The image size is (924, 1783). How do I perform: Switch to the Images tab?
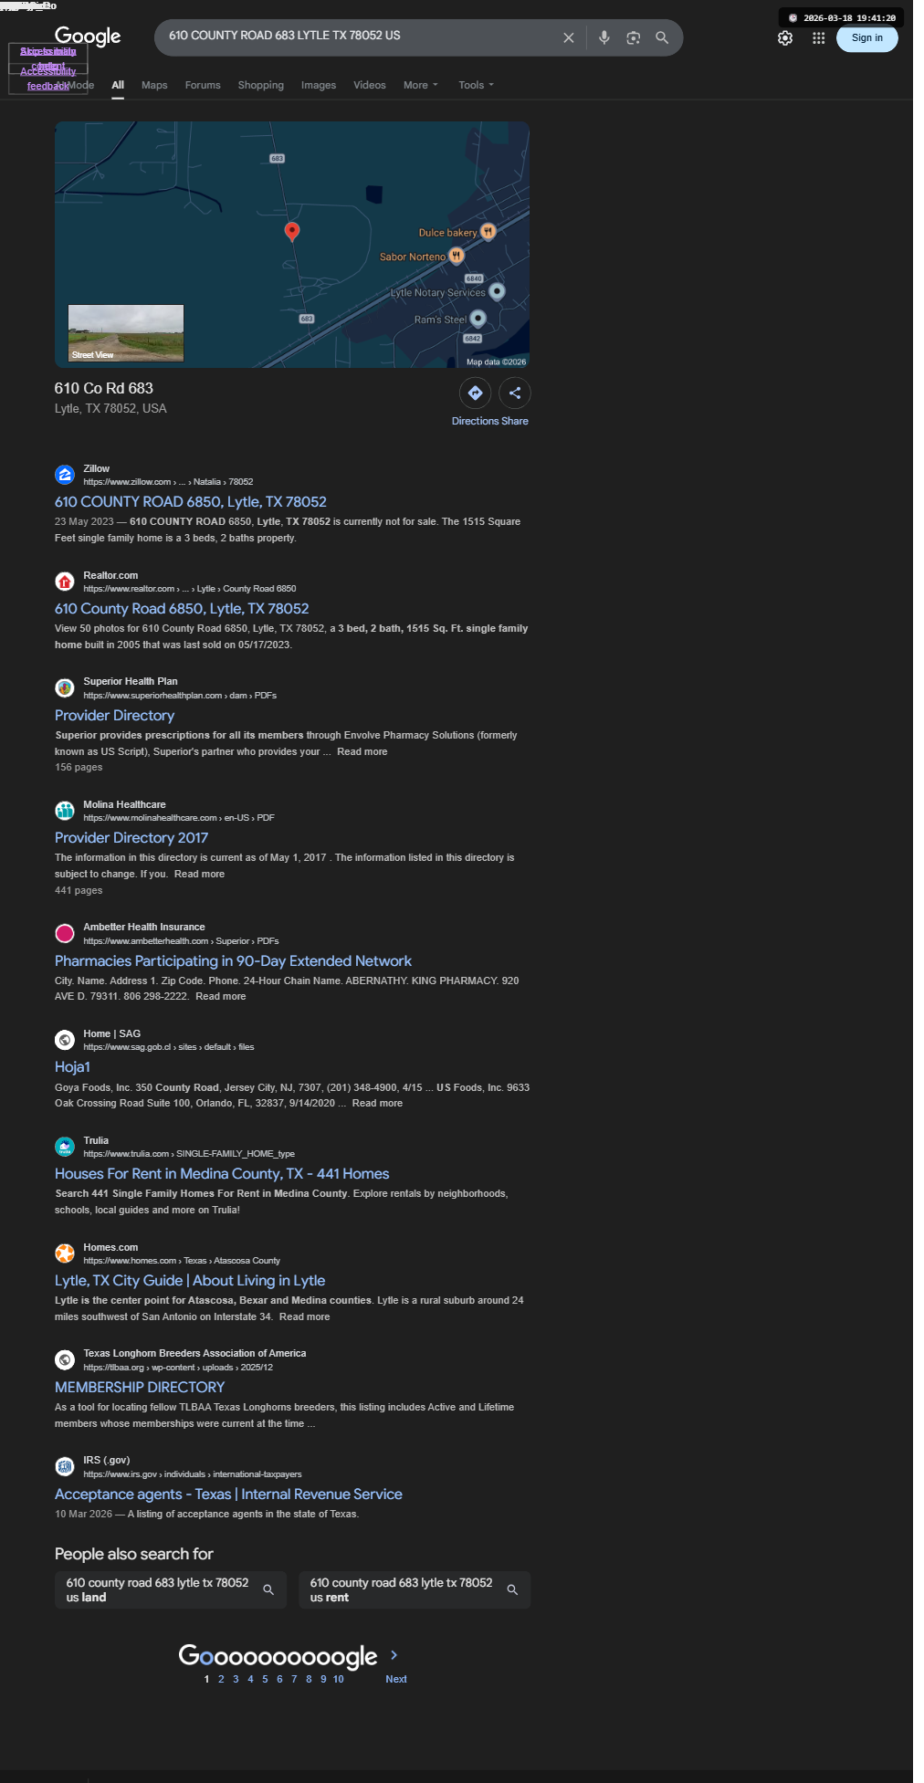click(x=319, y=85)
